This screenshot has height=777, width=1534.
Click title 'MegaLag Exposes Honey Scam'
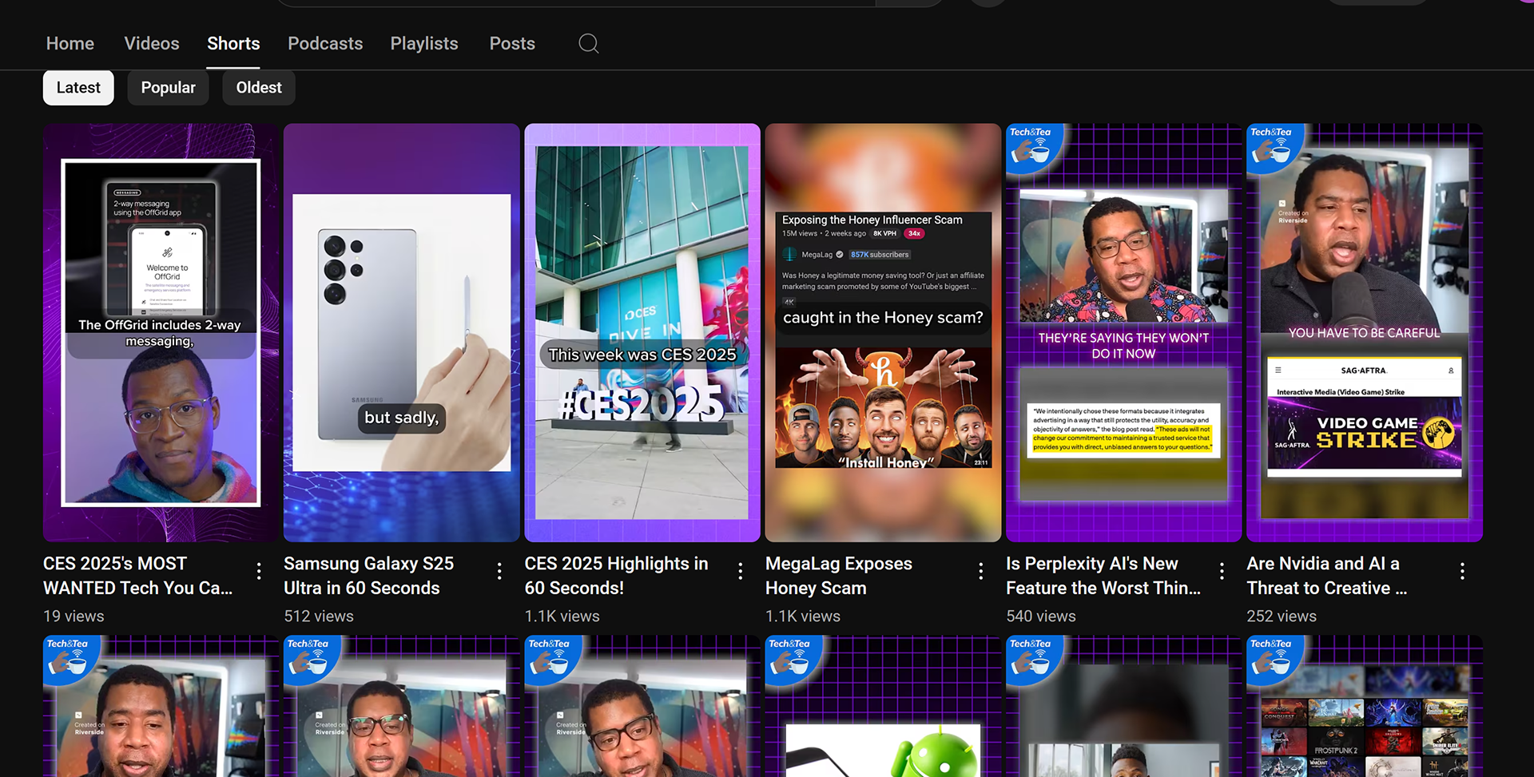pyautogui.click(x=839, y=576)
